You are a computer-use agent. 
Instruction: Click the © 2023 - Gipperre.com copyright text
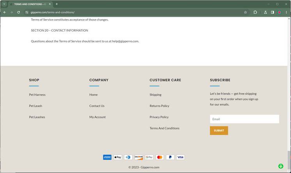144,167
